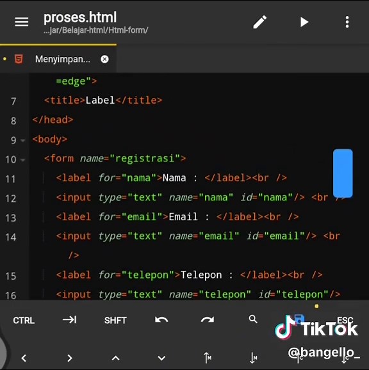Tap the SHFT key

[x=115, y=321]
